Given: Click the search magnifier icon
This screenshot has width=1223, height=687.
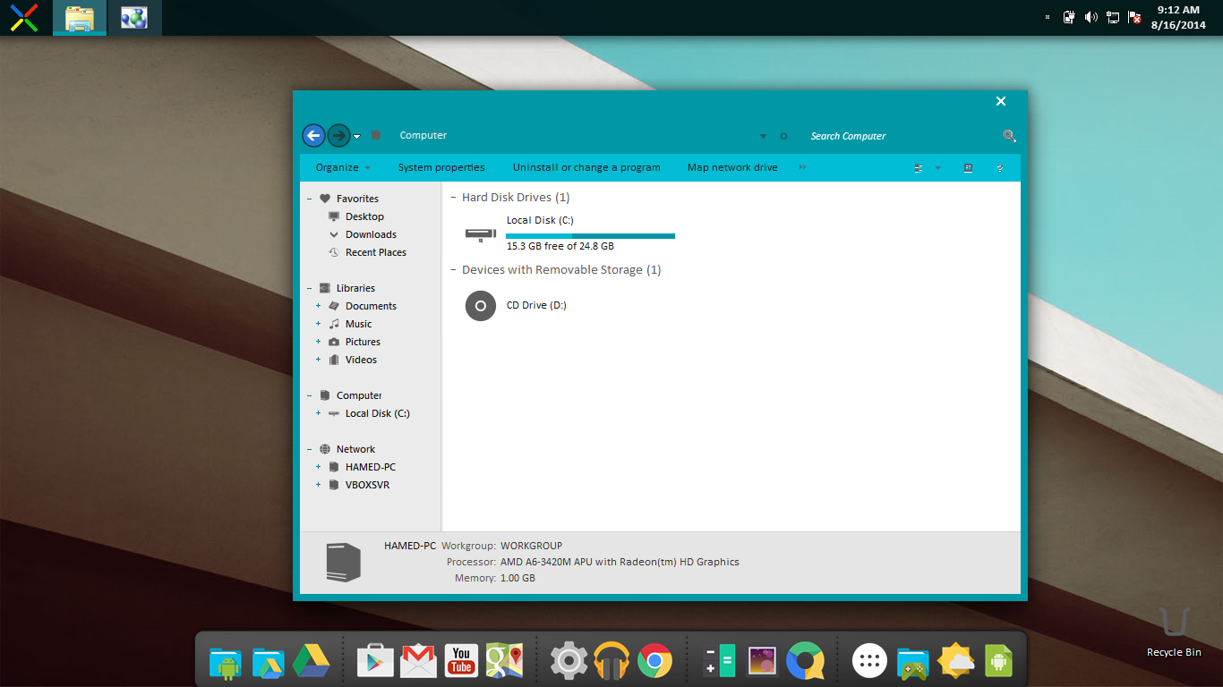Looking at the screenshot, I should pos(1009,136).
